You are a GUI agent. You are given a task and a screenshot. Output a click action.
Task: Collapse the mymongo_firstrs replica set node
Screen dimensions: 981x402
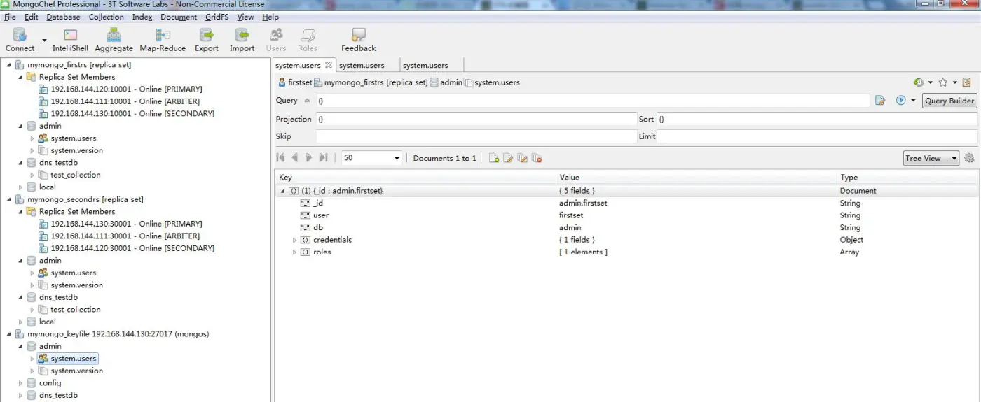tap(8, 65)
